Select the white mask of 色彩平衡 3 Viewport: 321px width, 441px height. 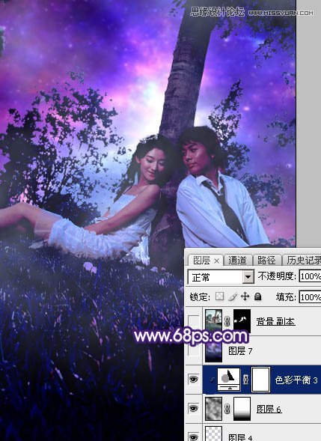coord(260,379)
